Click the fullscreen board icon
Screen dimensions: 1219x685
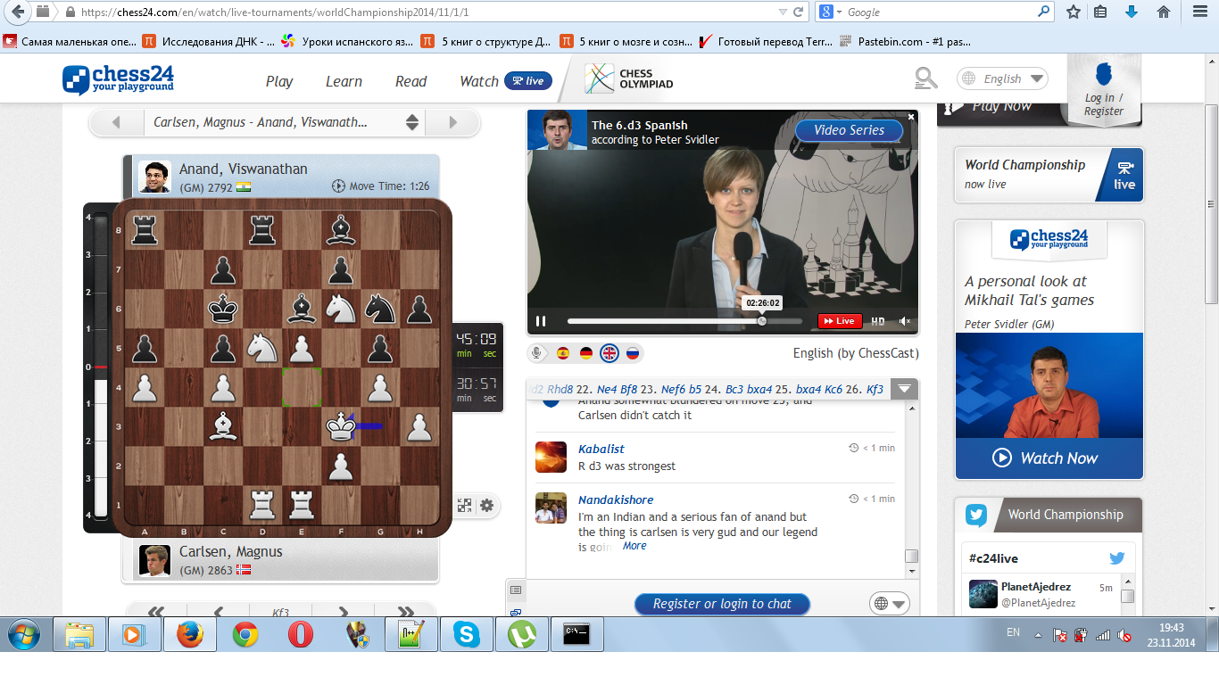pos(465,506)
